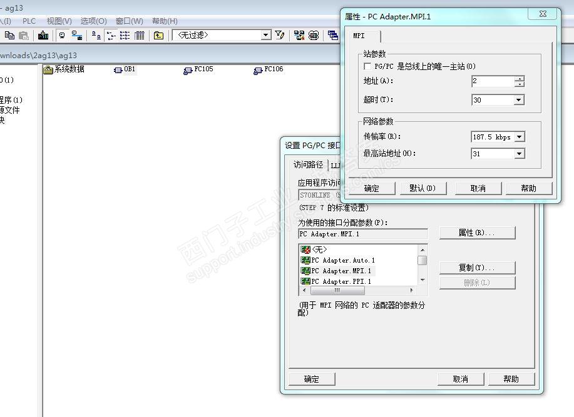The width and height of the screenshot is (574, 417).
Task: Open the 选项(O) menu
Action: [93, 21]
